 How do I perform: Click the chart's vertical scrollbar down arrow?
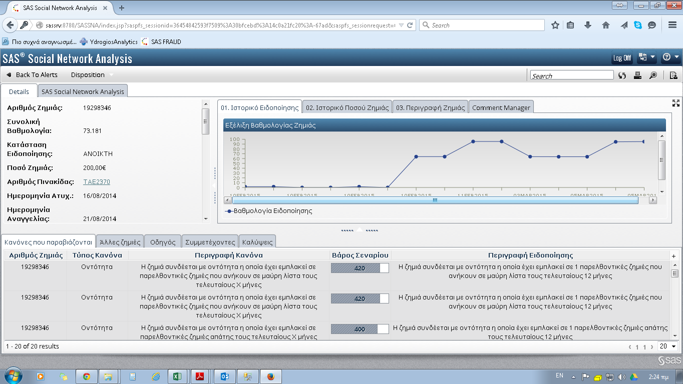pos(662,192)
